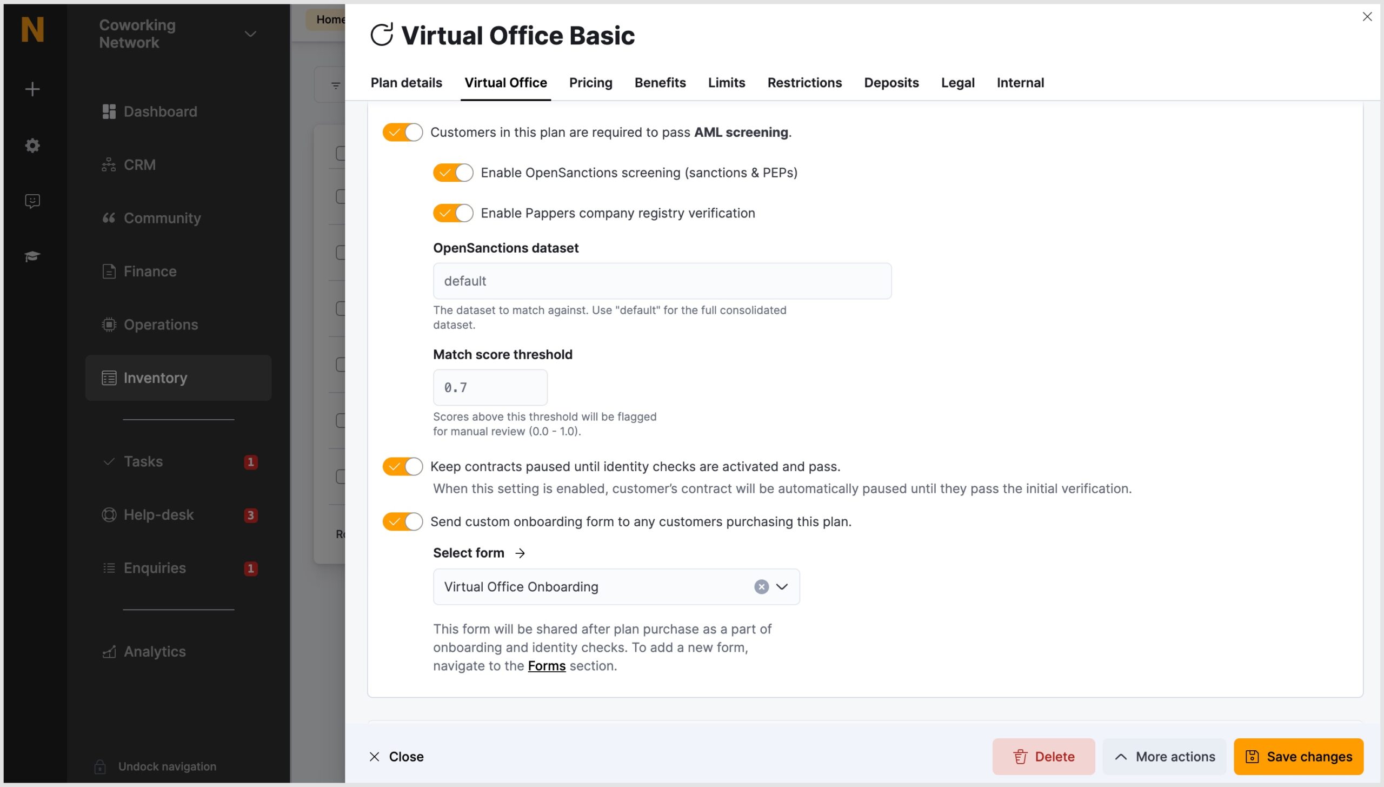This screenshot has width=1384, height=787.
Task: Click the plus add icon in sidebar
Action: tap(32, 89)
